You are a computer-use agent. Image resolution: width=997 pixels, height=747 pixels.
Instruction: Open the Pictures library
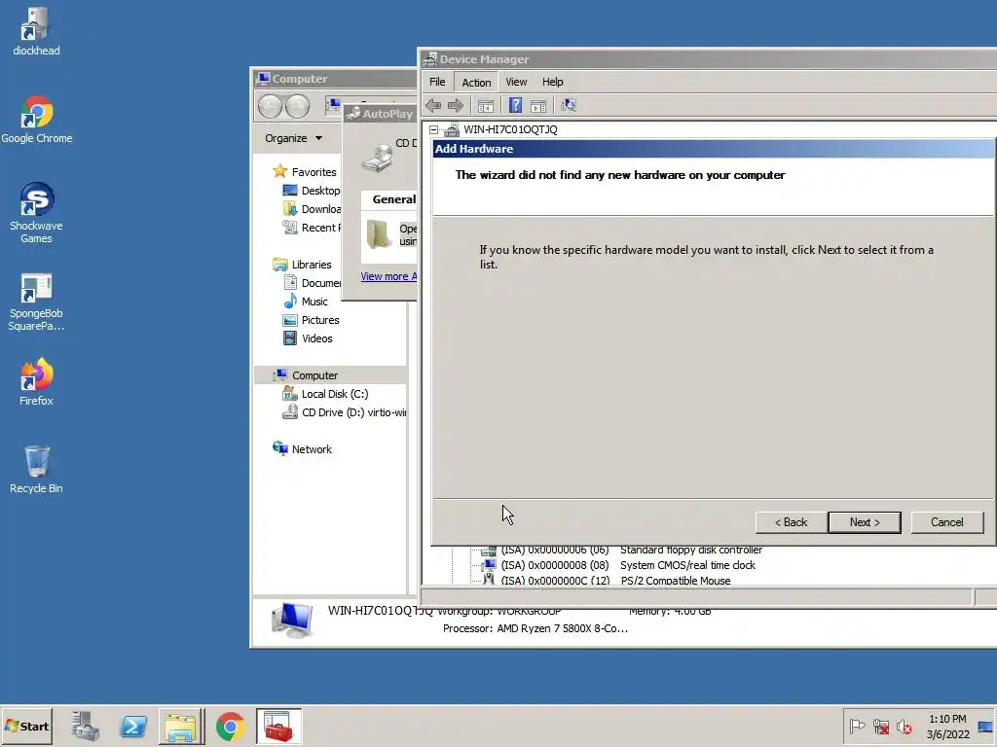tap(311, 320)
